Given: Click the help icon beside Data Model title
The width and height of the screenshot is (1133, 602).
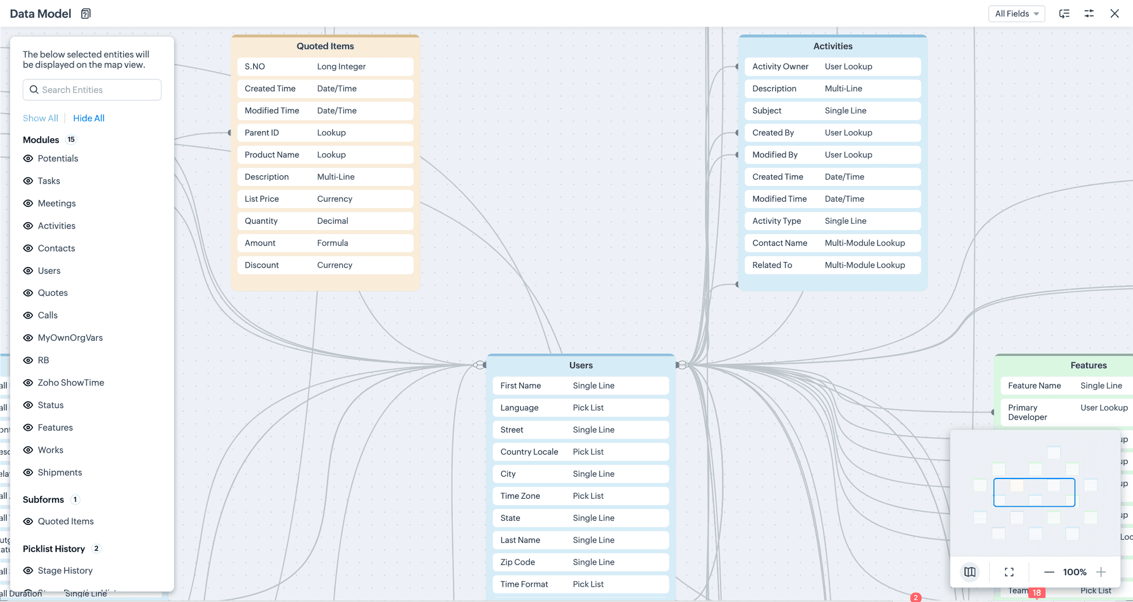Looking at the screenshot, I should [x=86, y=14].
